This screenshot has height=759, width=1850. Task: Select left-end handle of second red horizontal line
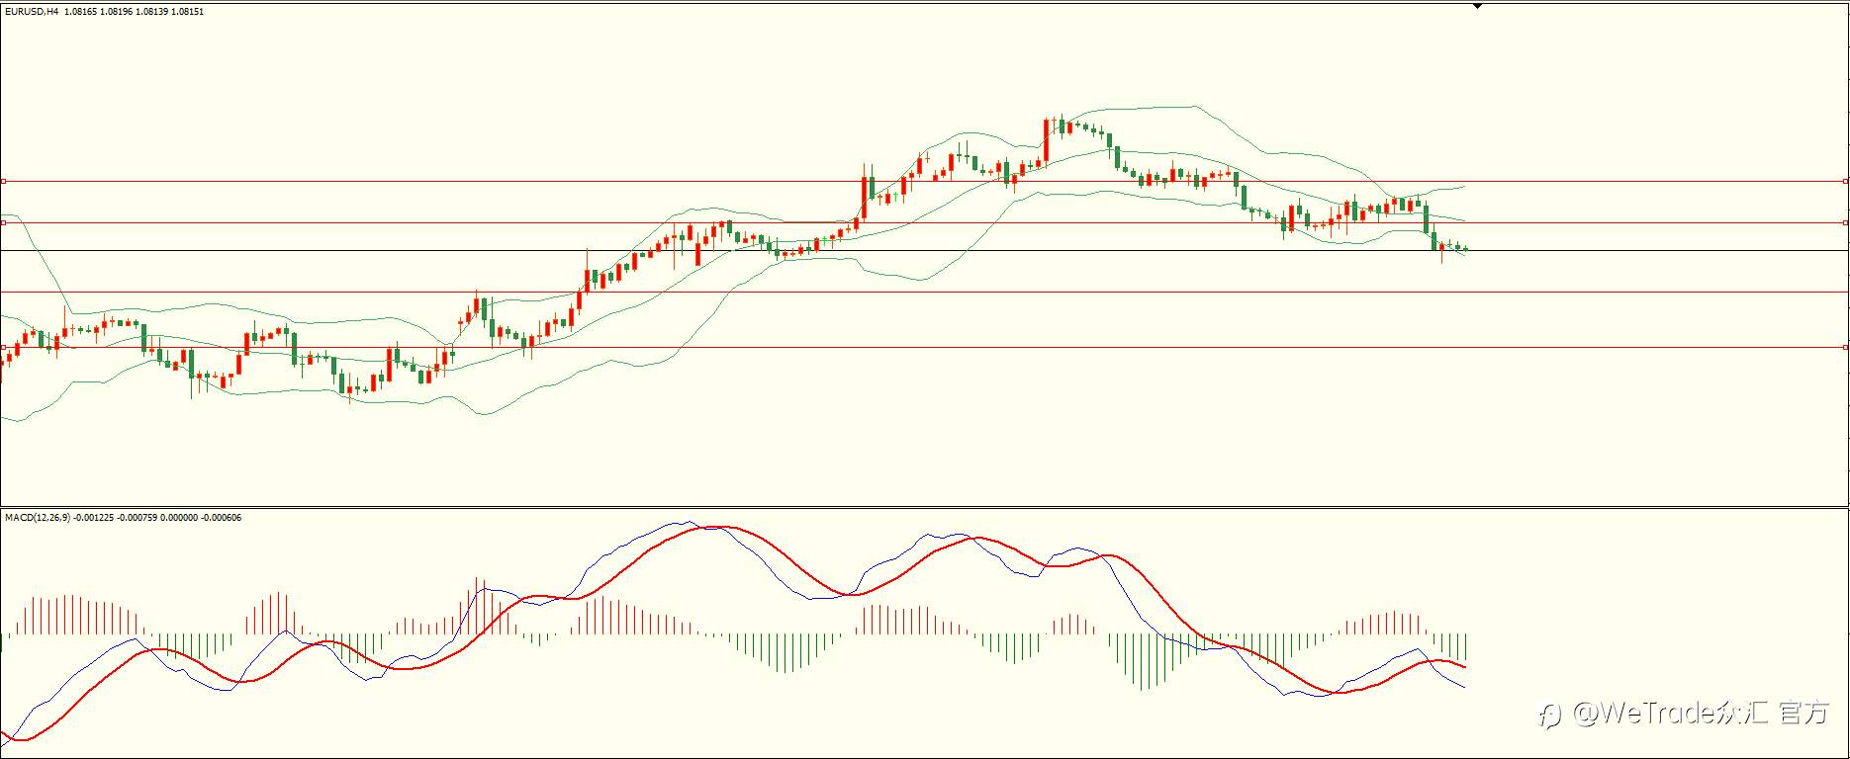pos(3,222)
